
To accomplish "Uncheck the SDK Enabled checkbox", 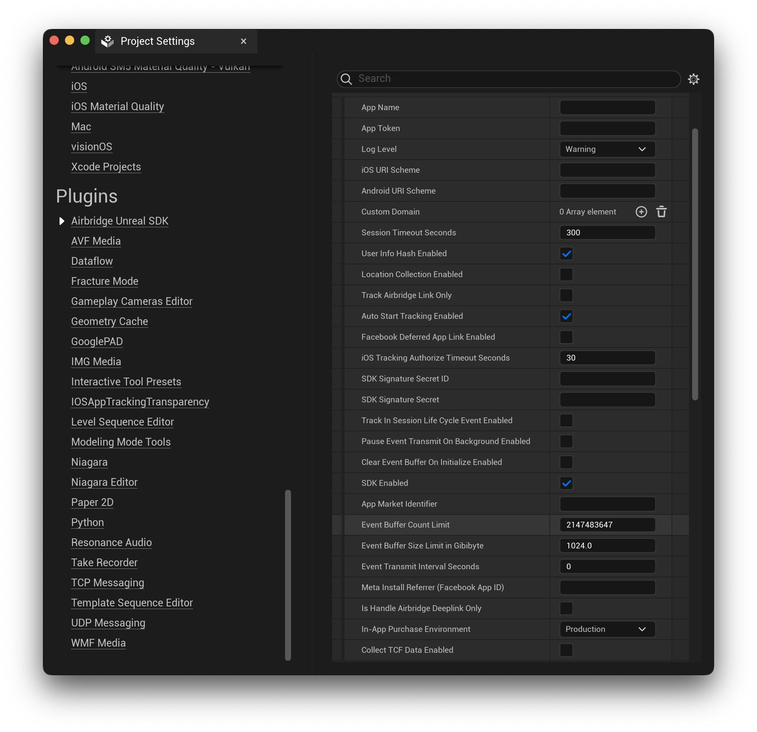I will (566, 483).
